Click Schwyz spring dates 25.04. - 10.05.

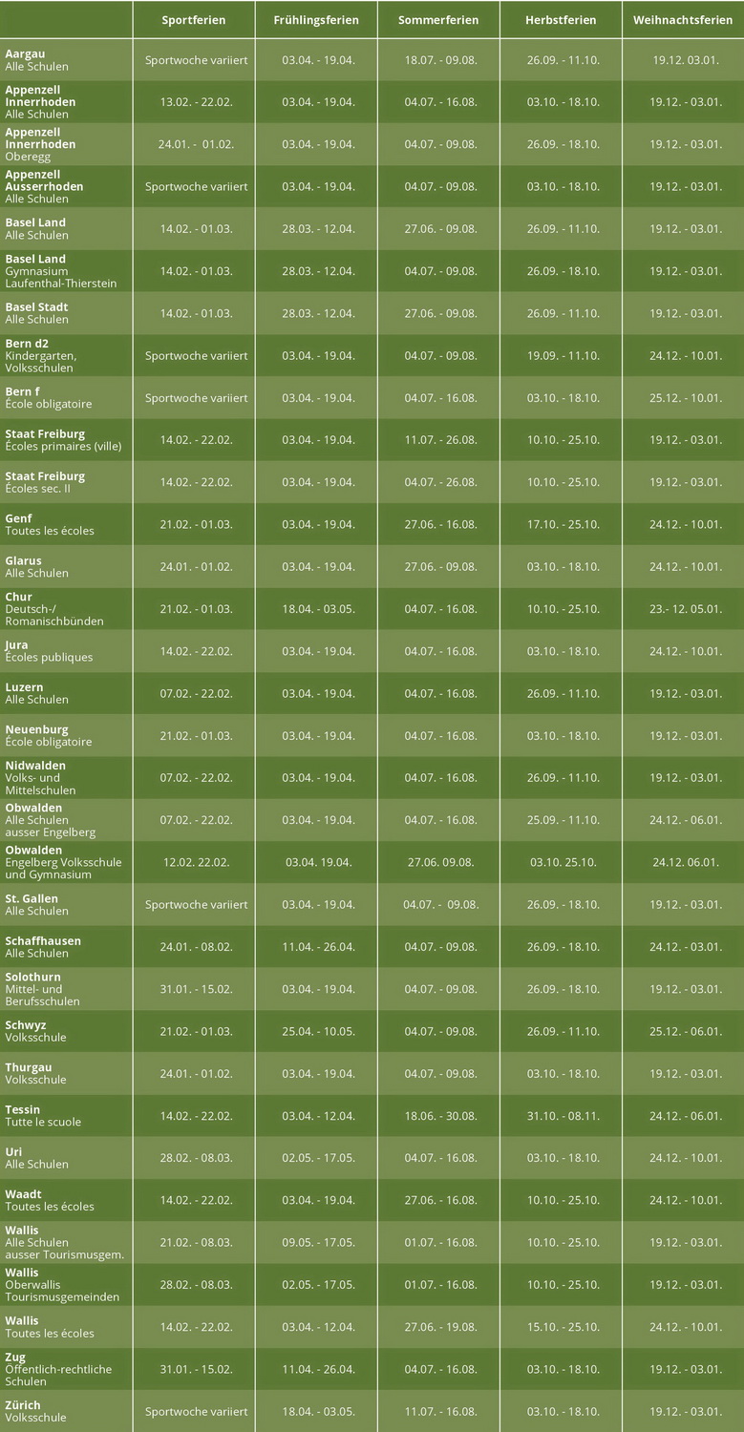[x=318, y=1031]
